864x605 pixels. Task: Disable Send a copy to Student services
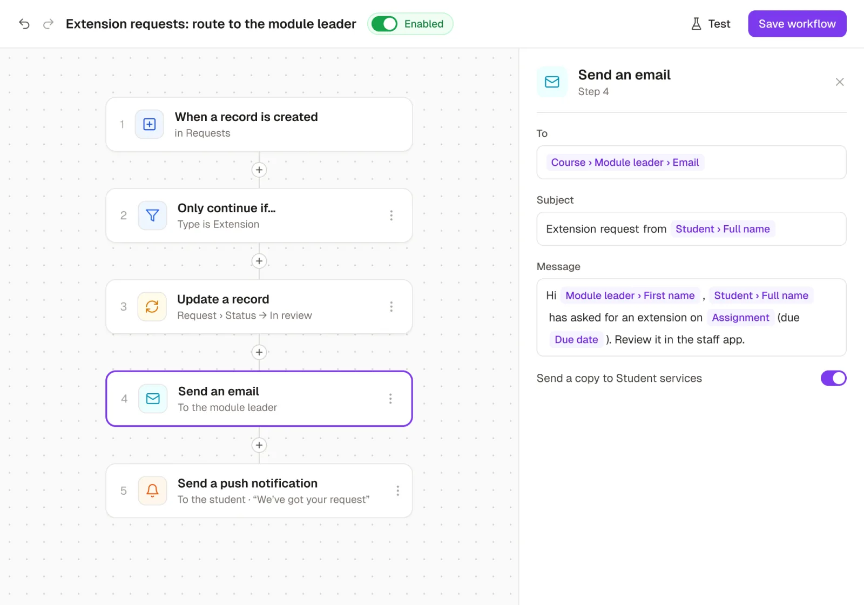pyautogui.click(x=833, y=378)
